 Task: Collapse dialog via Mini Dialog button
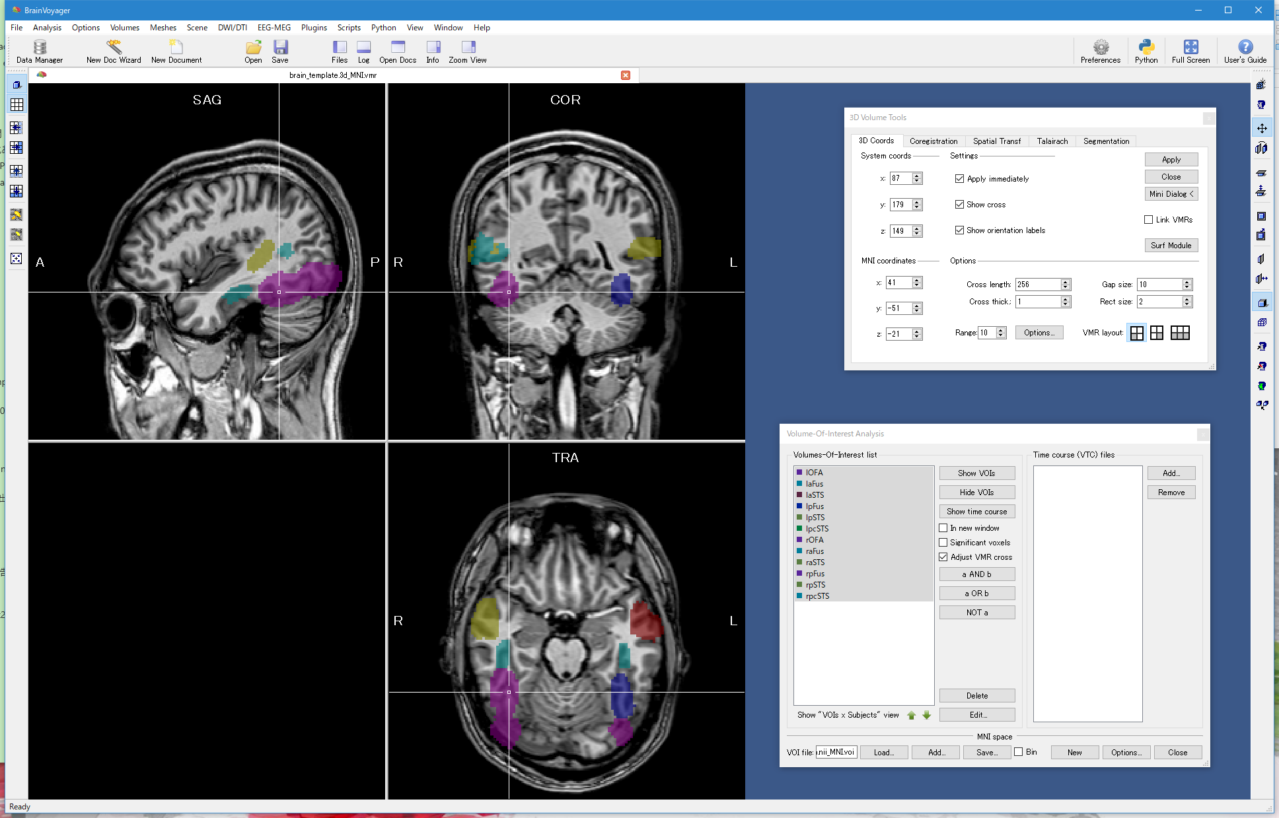pos(1171,194)
